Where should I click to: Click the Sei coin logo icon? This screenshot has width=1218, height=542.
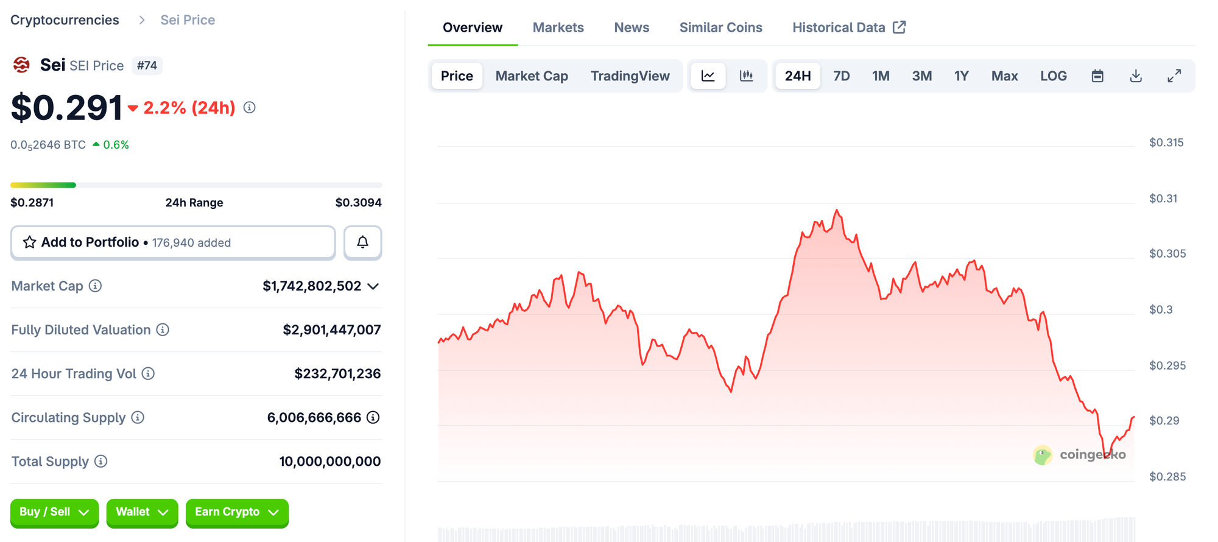coord(21,65)
